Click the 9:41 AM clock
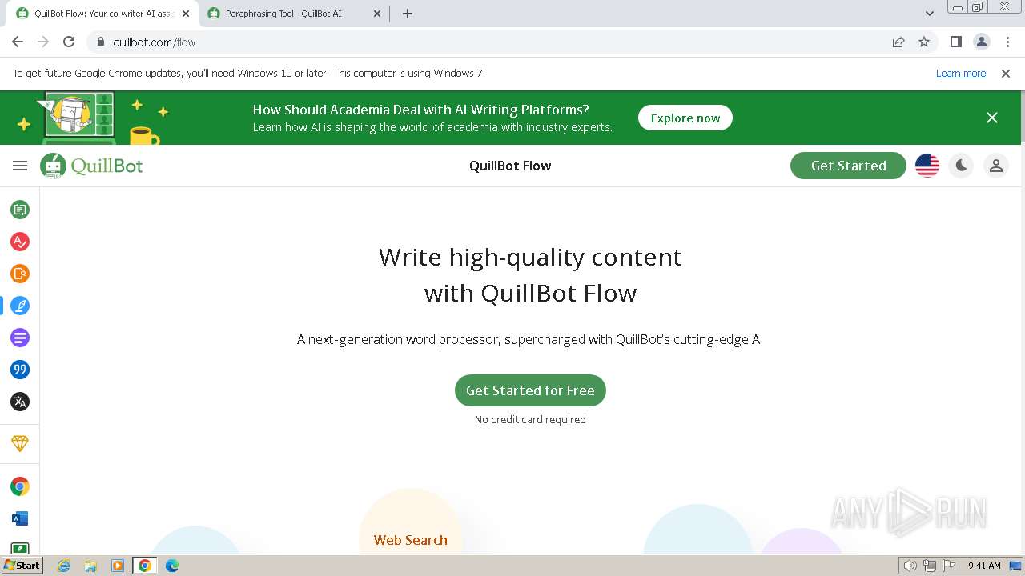The image size is (1025, 576). click(984, 566)
